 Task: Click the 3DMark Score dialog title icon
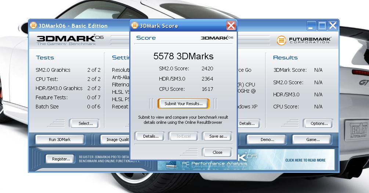point(135,25)
